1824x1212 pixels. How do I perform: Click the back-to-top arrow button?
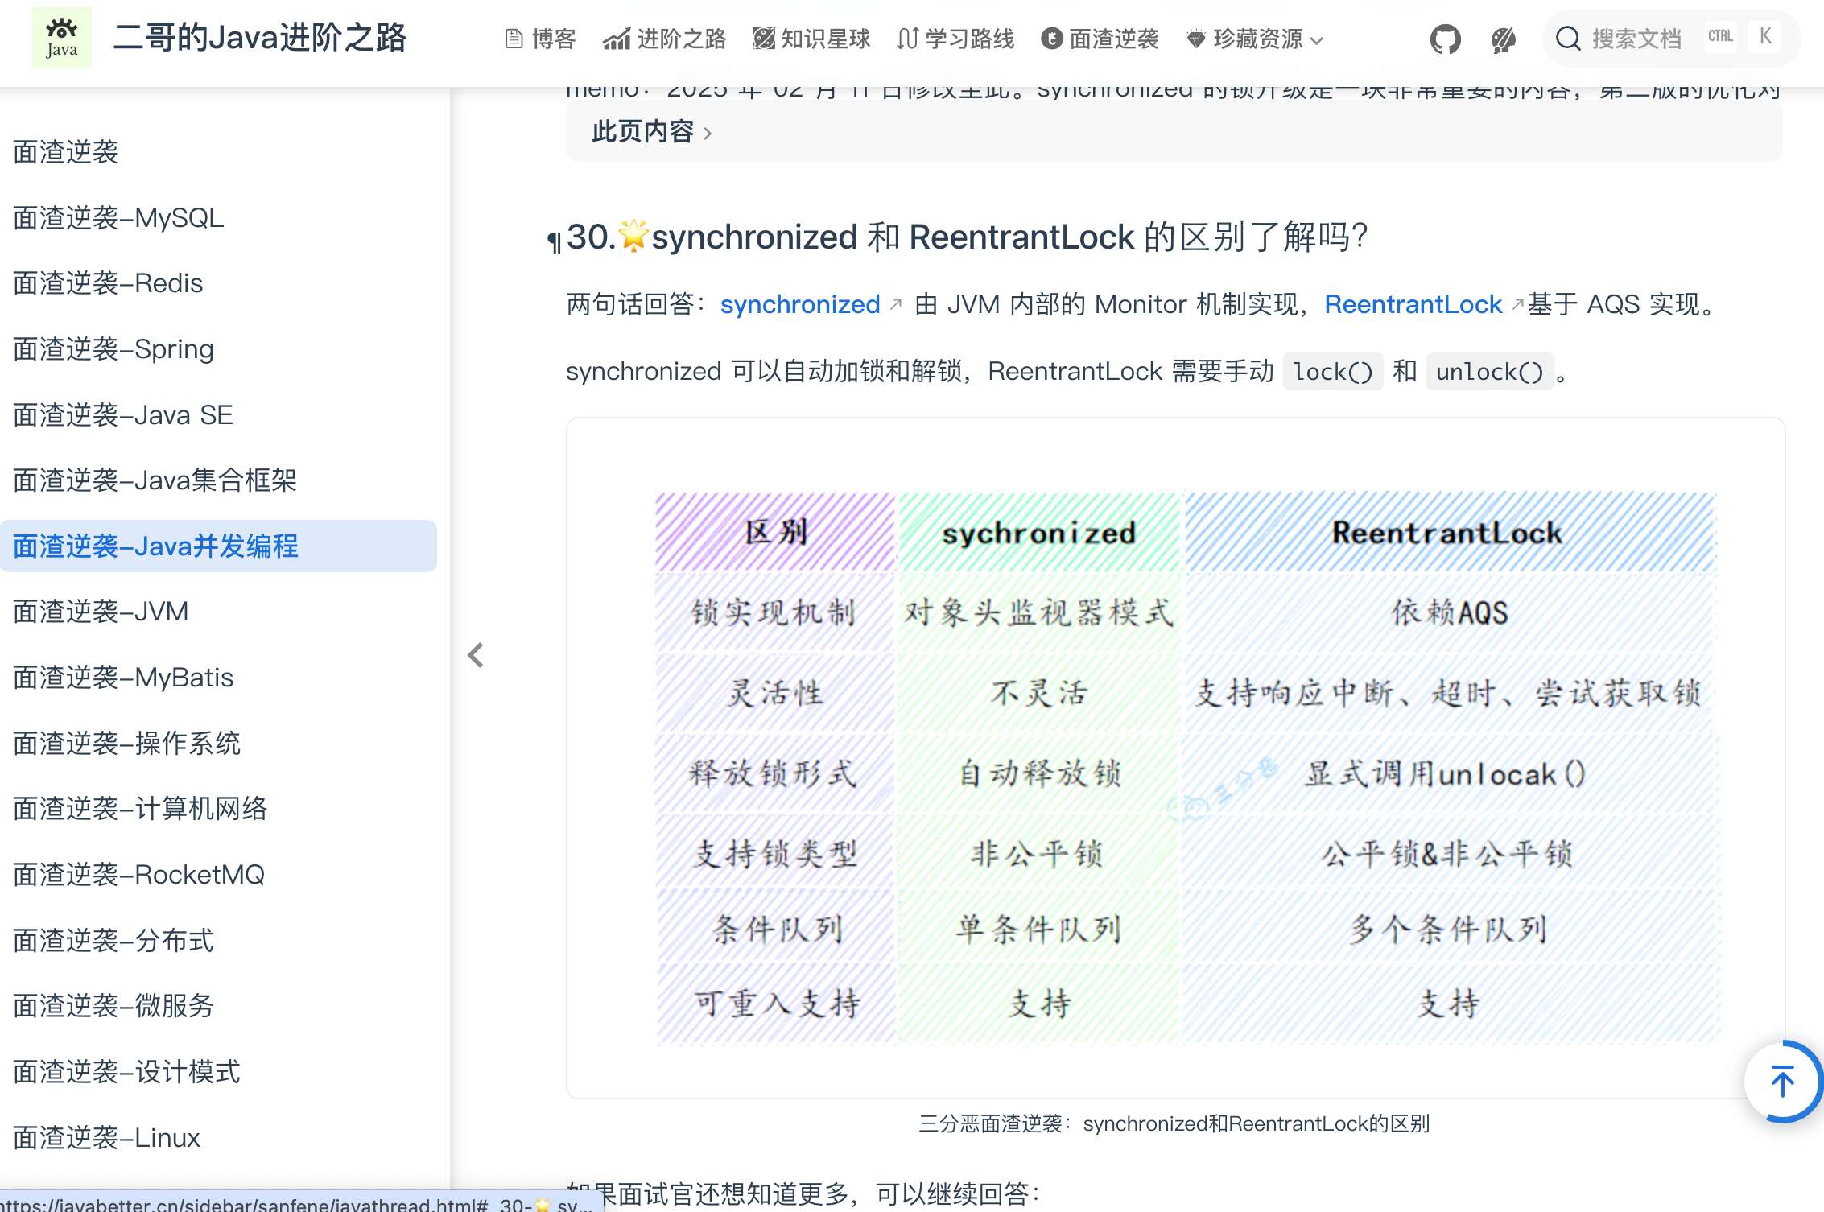tap(1782, 1081)
